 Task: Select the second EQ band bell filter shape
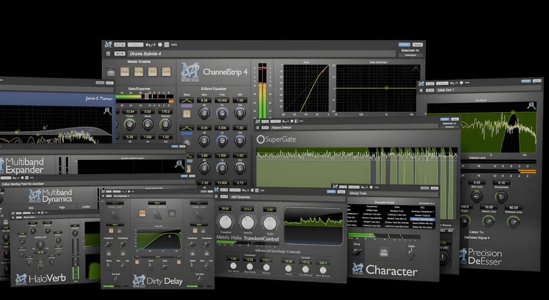tap(187, 128)
